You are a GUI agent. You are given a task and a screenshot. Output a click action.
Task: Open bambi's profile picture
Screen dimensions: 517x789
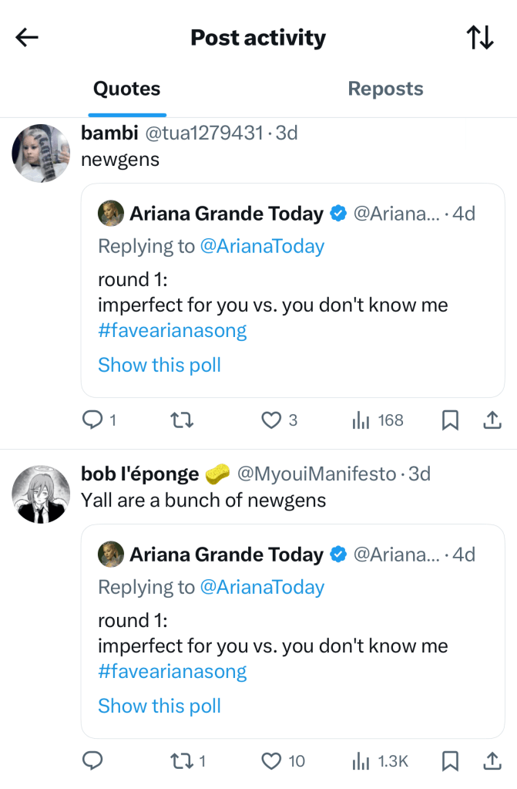pos(42,153)
